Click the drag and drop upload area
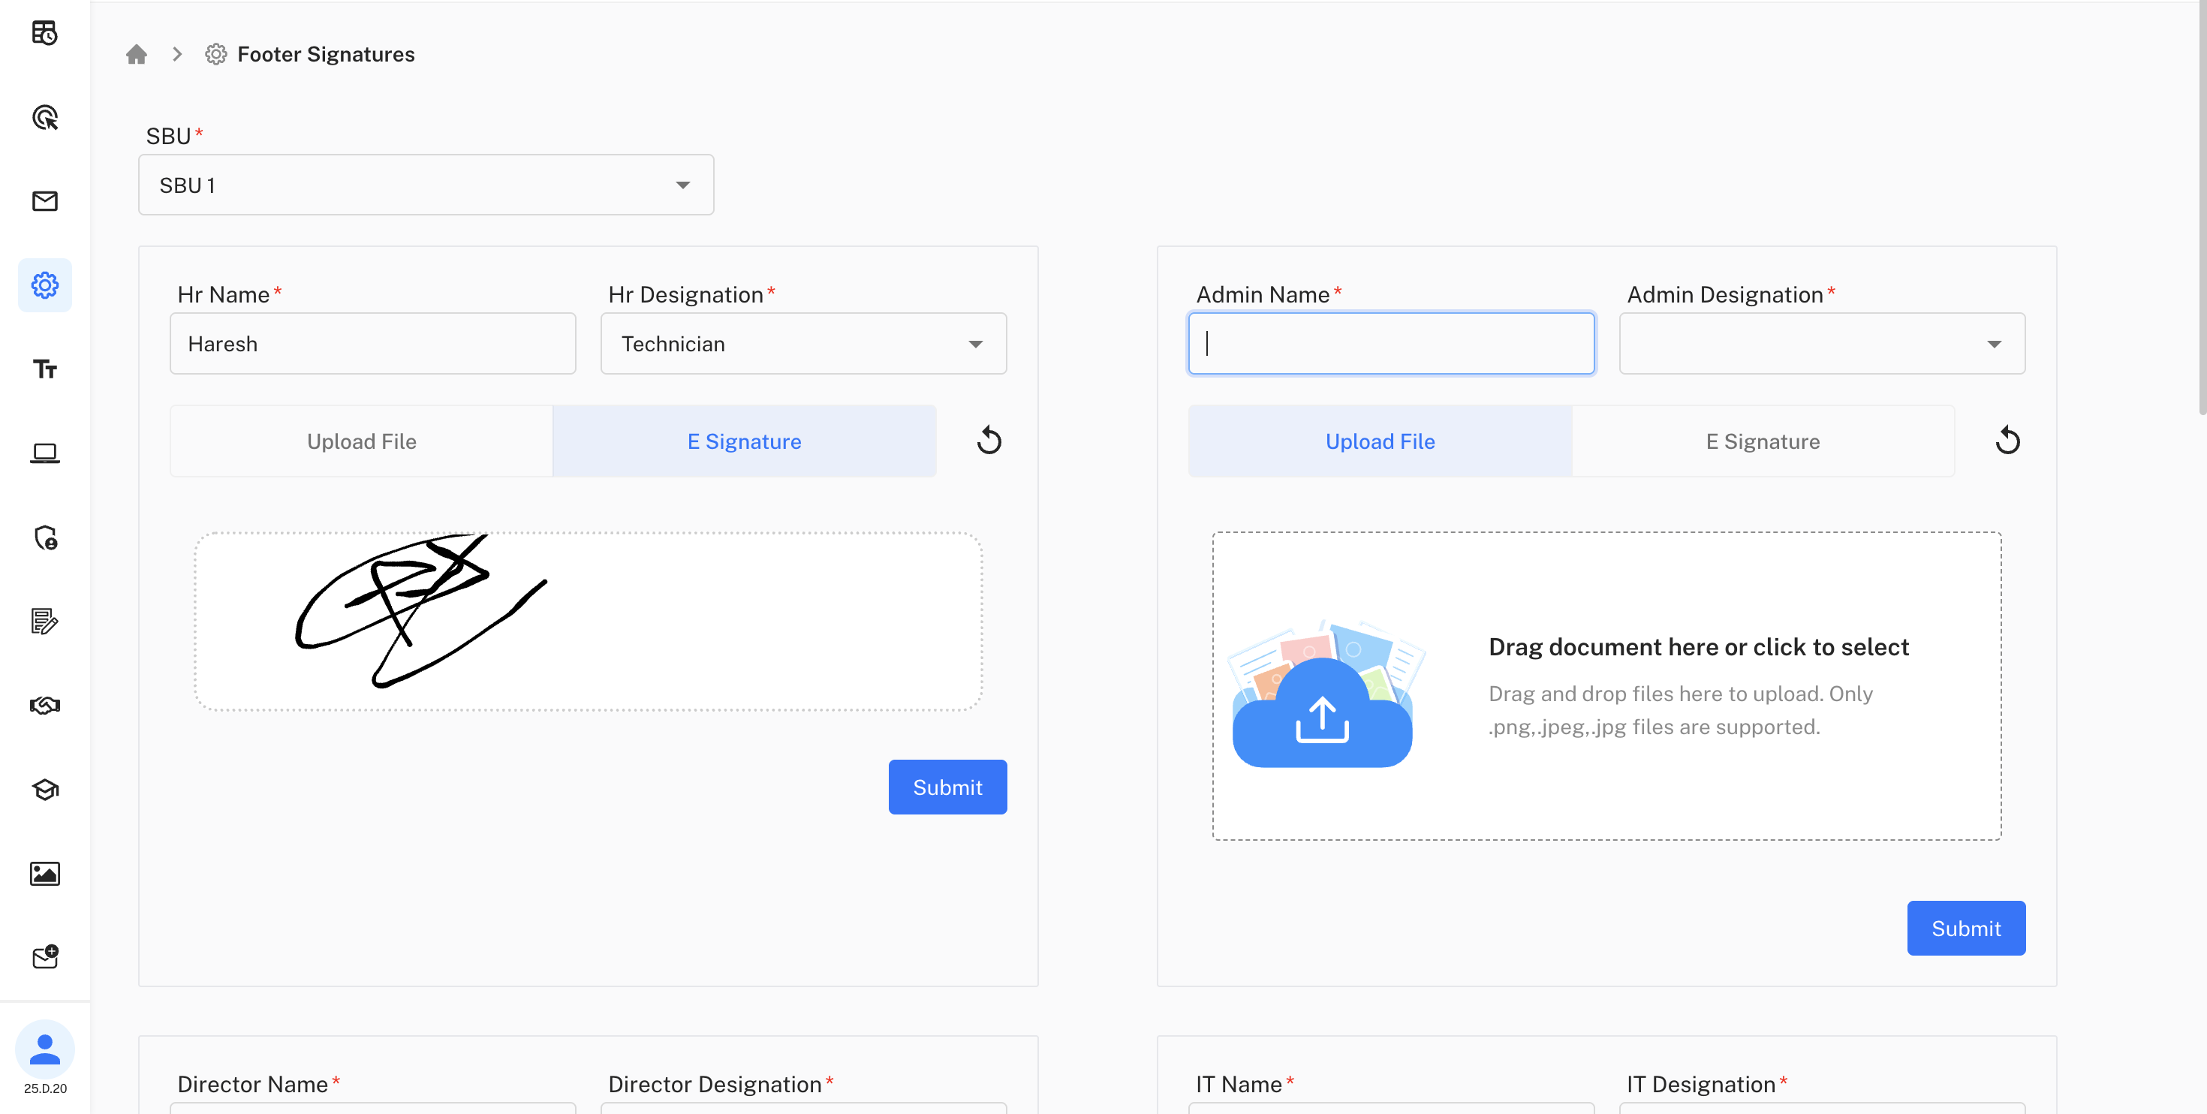The image size is (2207, 1114). [x=1606, y=685]
